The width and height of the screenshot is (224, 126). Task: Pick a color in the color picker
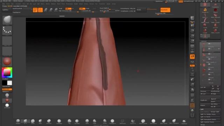pyautogui.click(x=7, y=73)
